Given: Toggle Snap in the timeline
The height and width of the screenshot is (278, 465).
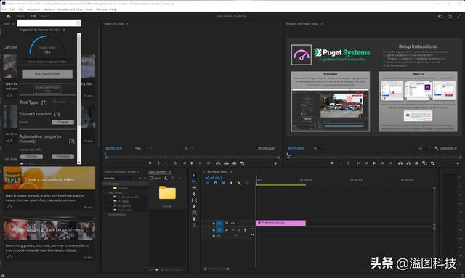Looking at the screenshot, I should 215,183.
